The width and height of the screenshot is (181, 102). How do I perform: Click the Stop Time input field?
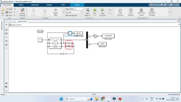pos(79,9)
